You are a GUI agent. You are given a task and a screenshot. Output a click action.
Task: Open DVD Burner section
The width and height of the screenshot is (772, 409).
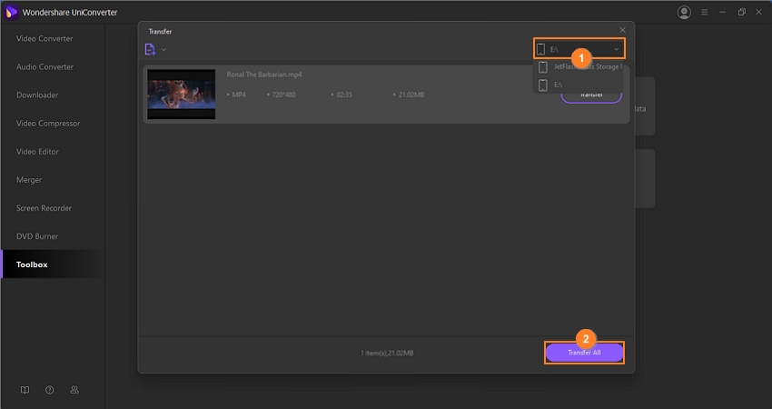[37, 236]
